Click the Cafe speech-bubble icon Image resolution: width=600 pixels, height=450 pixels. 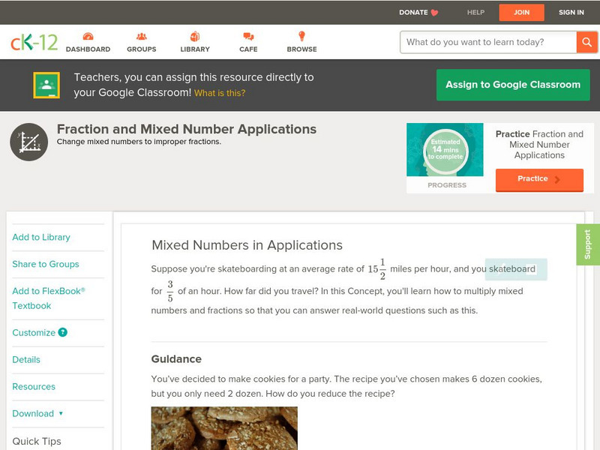coord(246,35)
